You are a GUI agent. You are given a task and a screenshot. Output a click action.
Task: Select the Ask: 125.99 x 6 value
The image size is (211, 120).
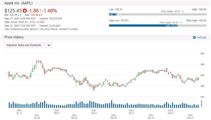pos(34,15)
